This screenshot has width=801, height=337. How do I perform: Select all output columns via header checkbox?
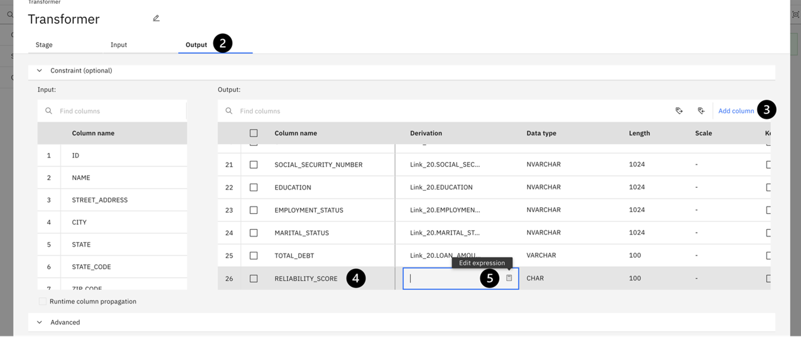click(253, 133)
